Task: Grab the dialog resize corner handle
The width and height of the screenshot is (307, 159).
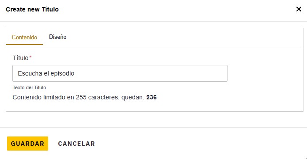Action: tap(305, 158)
